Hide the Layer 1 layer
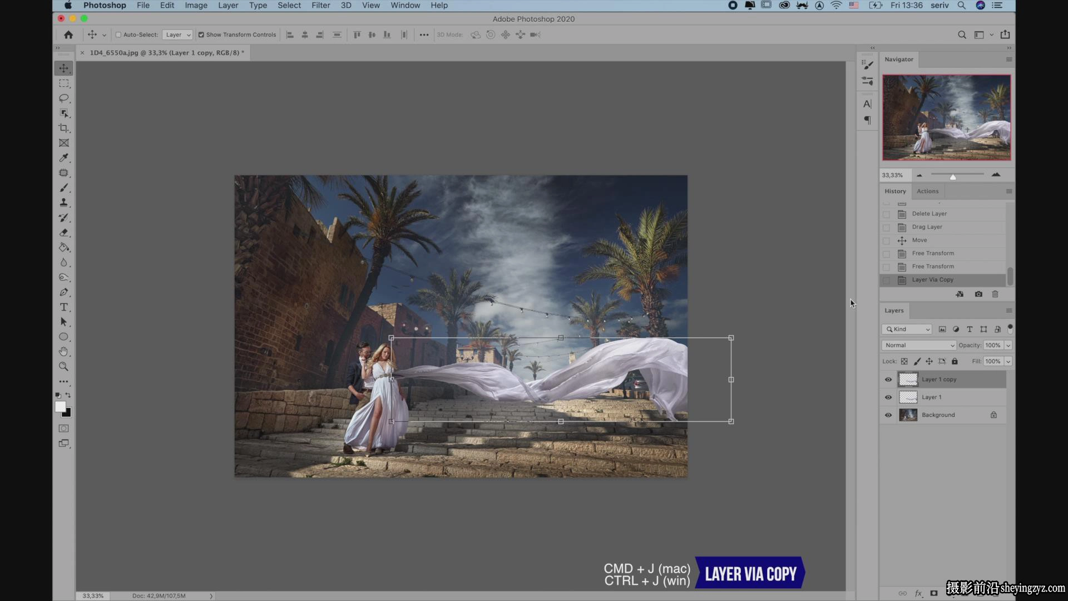The width and height of the screenshot is (1068, 601). pos(888,397)
